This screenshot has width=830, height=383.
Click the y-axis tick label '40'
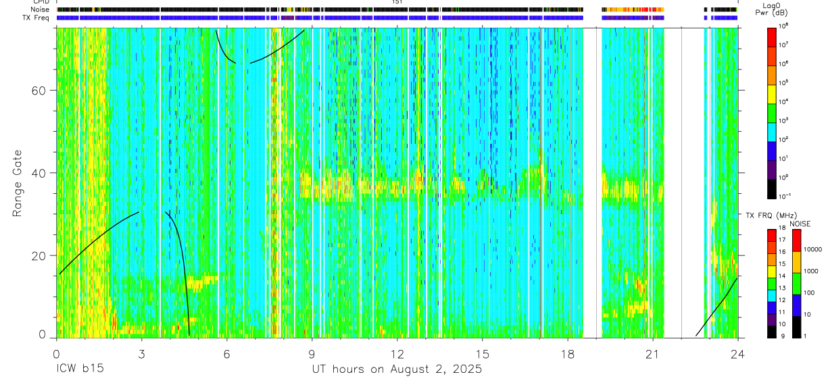pos(40,173)
